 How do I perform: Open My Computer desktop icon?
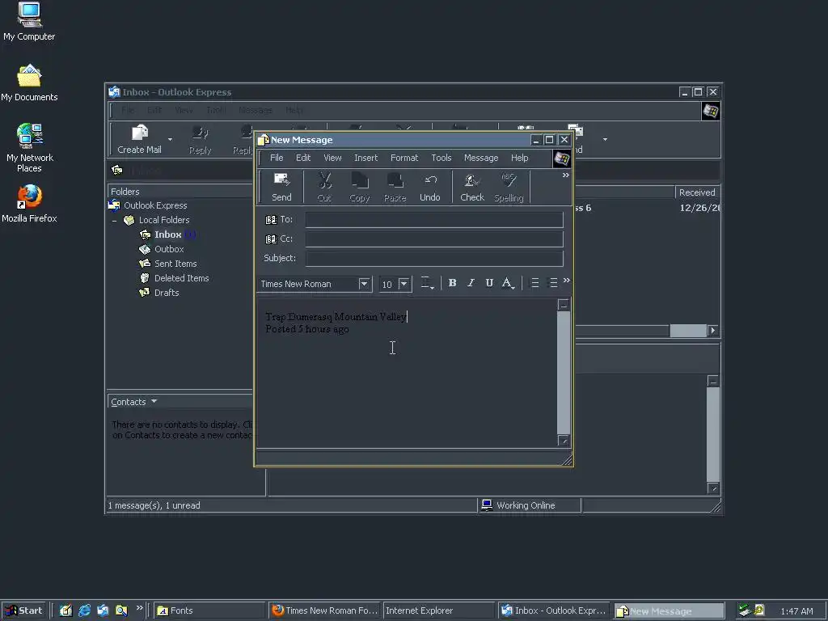pyautogui.click(x=29, y=22)
